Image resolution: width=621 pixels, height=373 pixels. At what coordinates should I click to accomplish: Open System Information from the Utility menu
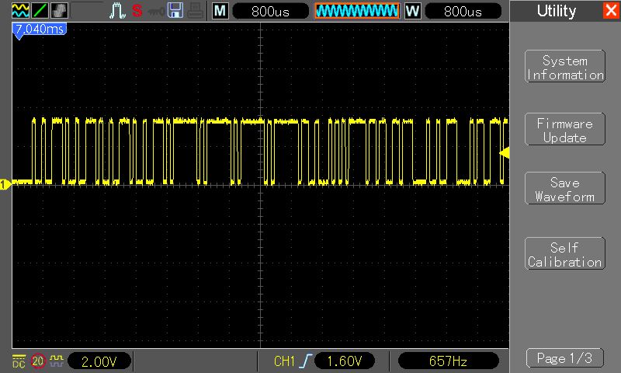[564, 68]
